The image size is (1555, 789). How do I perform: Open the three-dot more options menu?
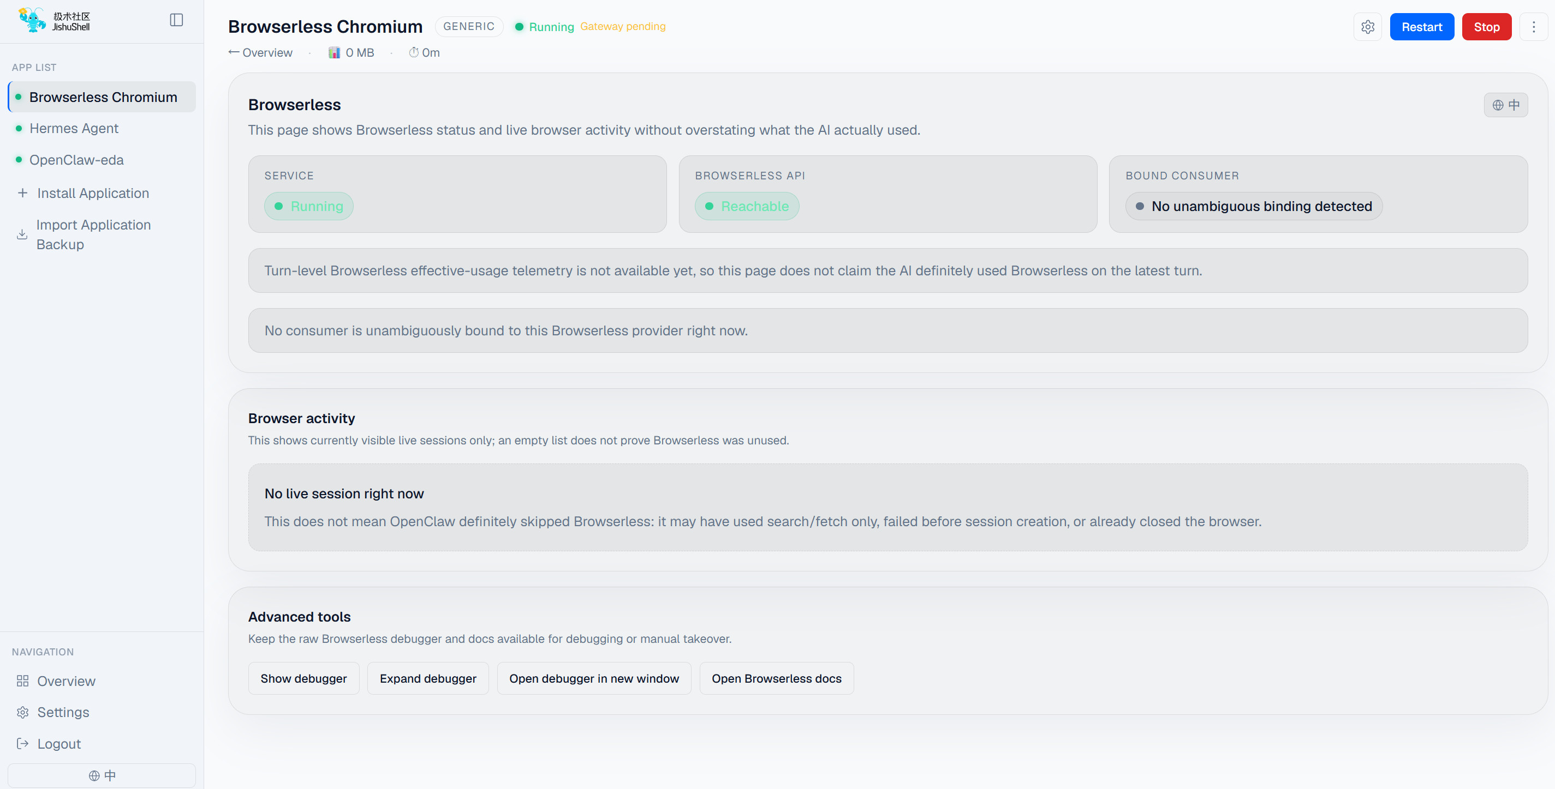(1533, 27)
